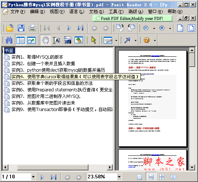This screenshot has height=182, width=198.
Task: Open the 帮助(H) menu
Action: (175, 12)
